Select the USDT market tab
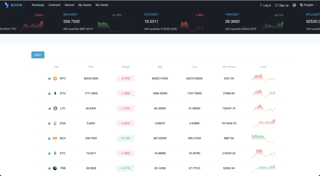 pos(38,55)
